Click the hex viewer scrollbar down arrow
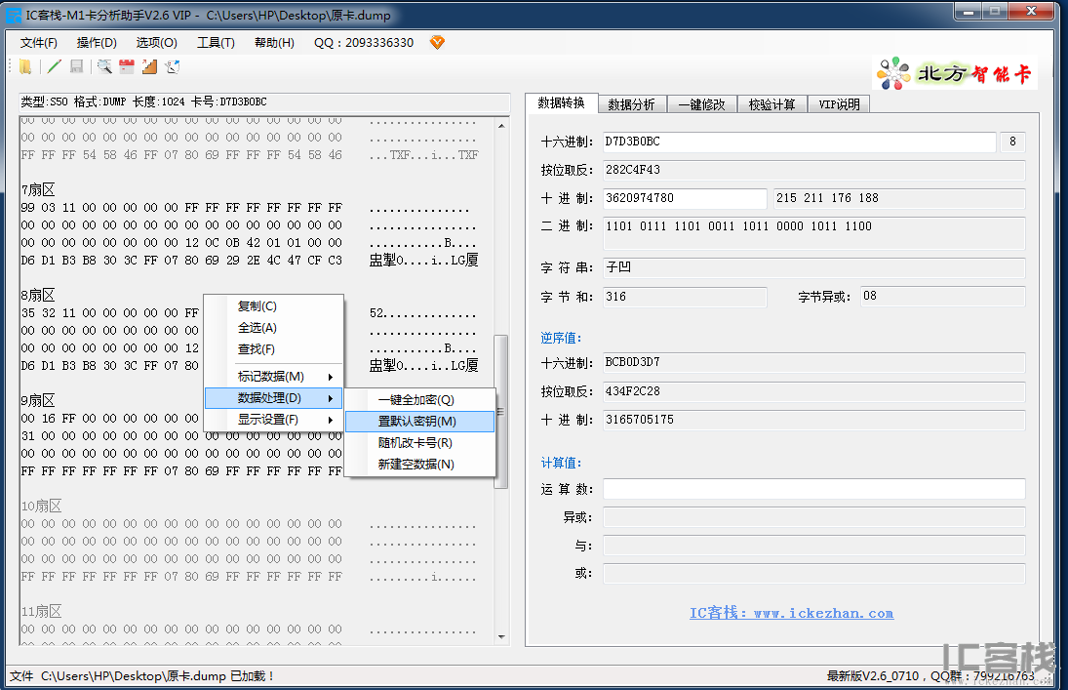 tap(502, 637)
